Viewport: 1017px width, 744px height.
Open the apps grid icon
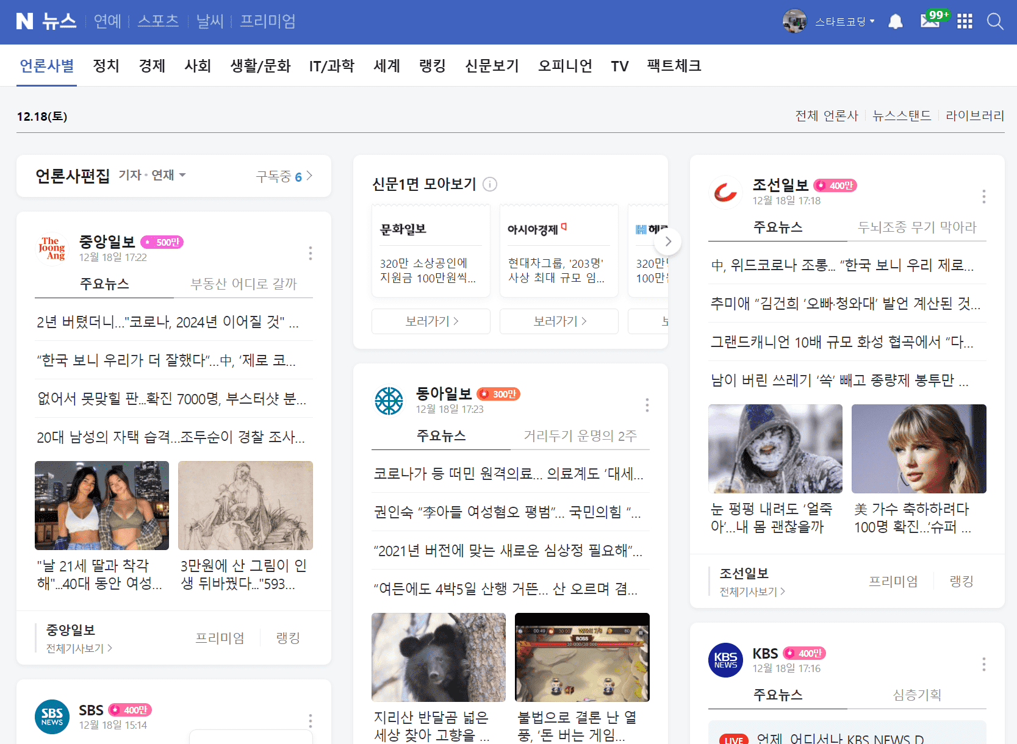[x=965, y=22]
